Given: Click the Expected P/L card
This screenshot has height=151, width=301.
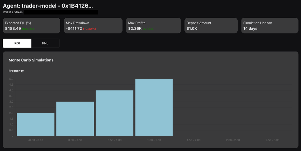Looking at the screenshot, I should (31, 26).
